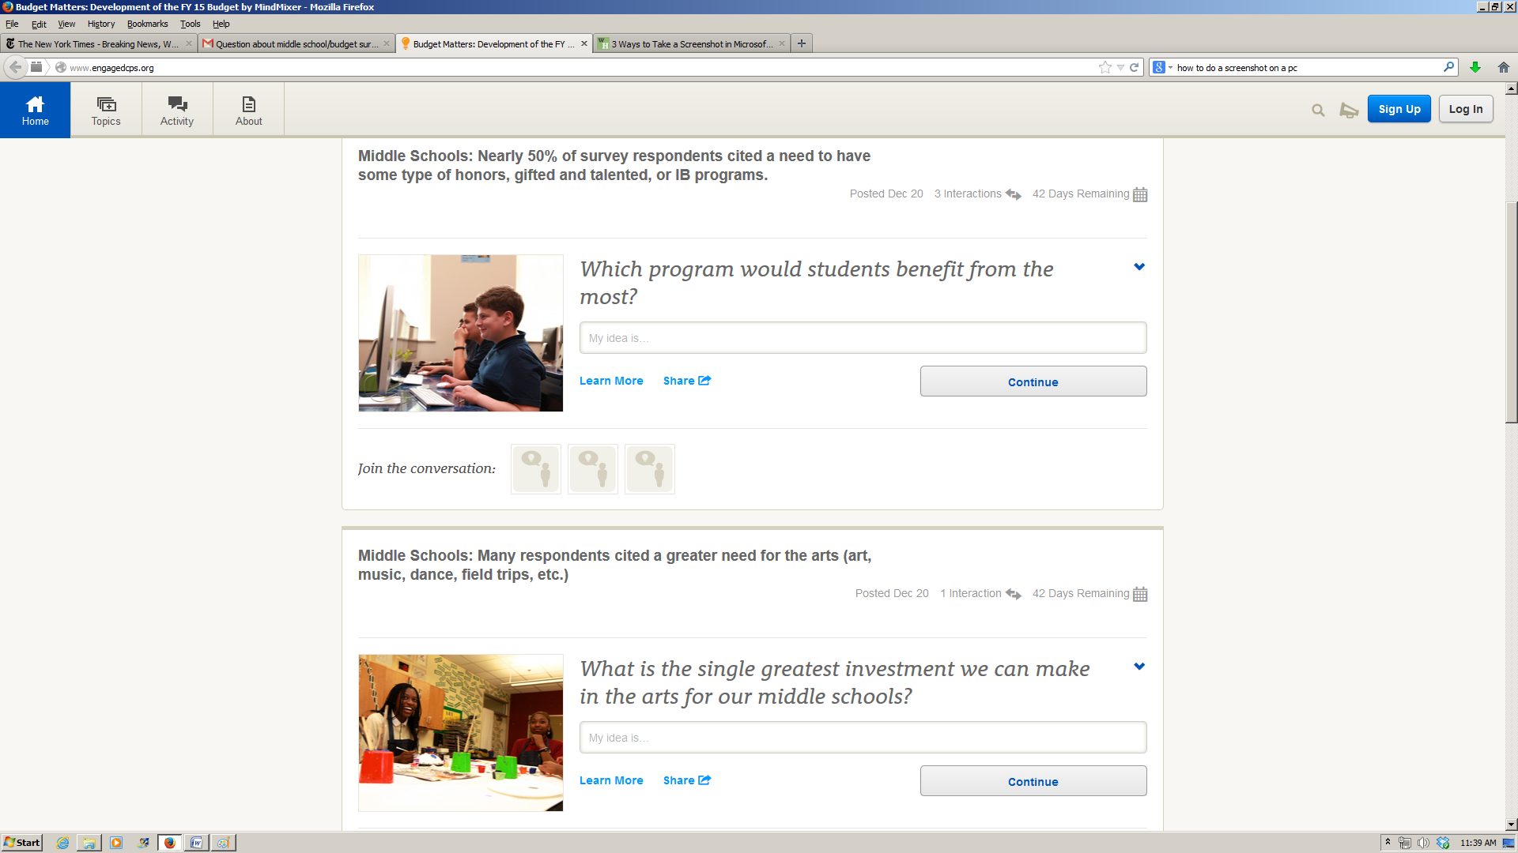Expand chevron beside arts investment question
Viewport: 1518px width, 853px height.
pos(1139,667)
